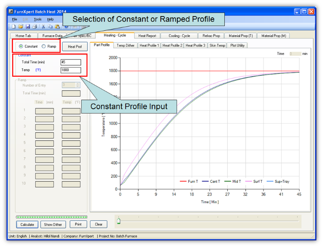This screenshot has width=323, height=247.
Task: Open the Tools menu
Action: (38, 19)
